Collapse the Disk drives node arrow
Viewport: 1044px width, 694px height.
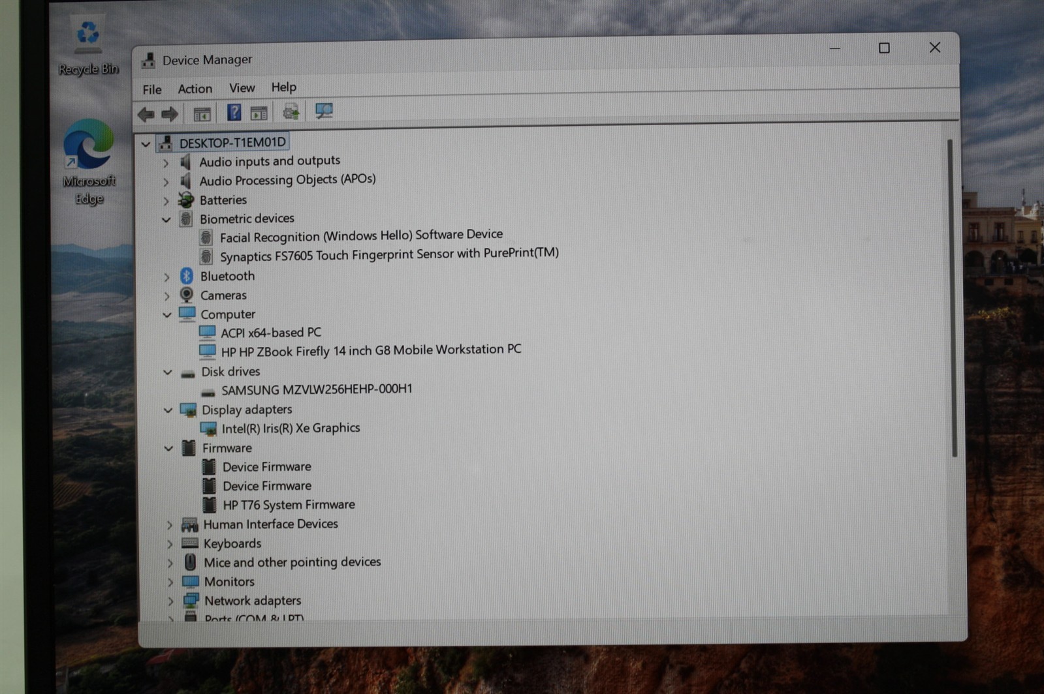click(168, 372)
